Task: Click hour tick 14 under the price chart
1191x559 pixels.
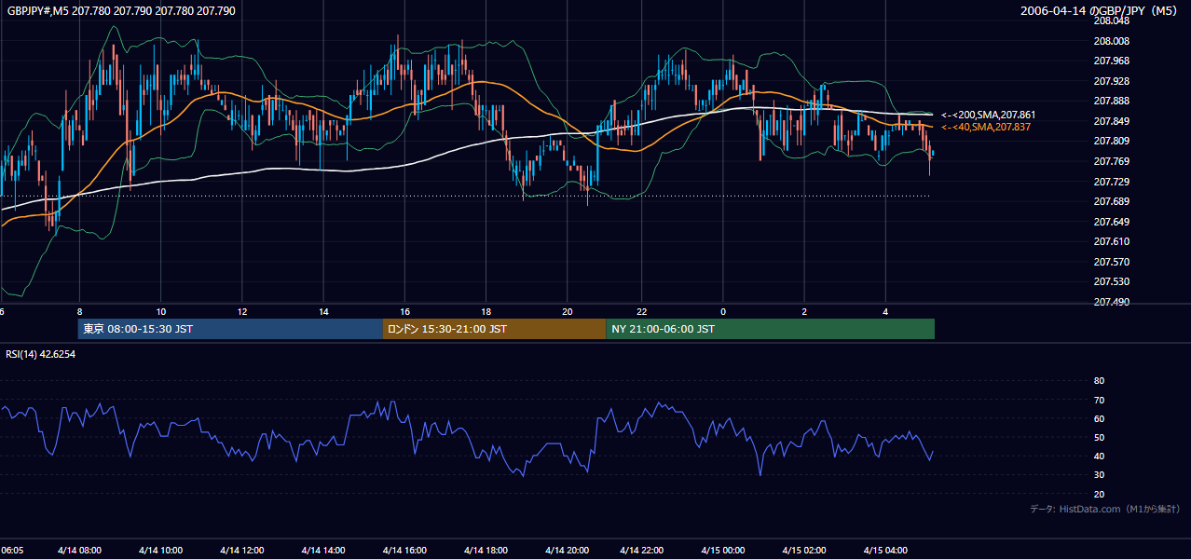Action: (323, 311)
